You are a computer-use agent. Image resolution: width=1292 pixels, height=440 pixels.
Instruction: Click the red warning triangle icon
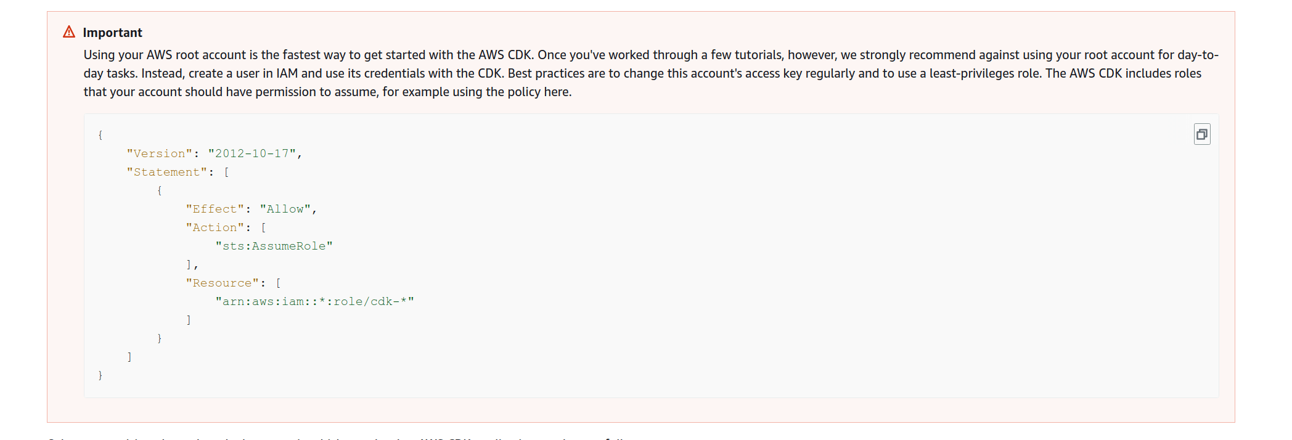[x=70, y=32]
